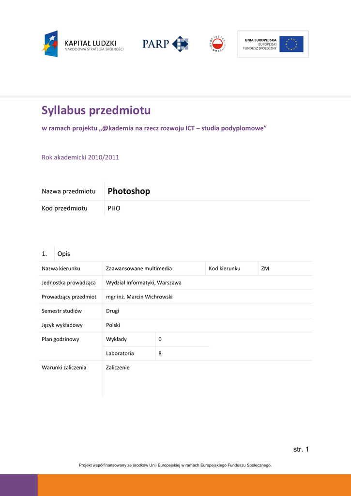351x496 pixels.
Task: Click the PARP logo
Action: pyautogui.click(x=165, y=44)
